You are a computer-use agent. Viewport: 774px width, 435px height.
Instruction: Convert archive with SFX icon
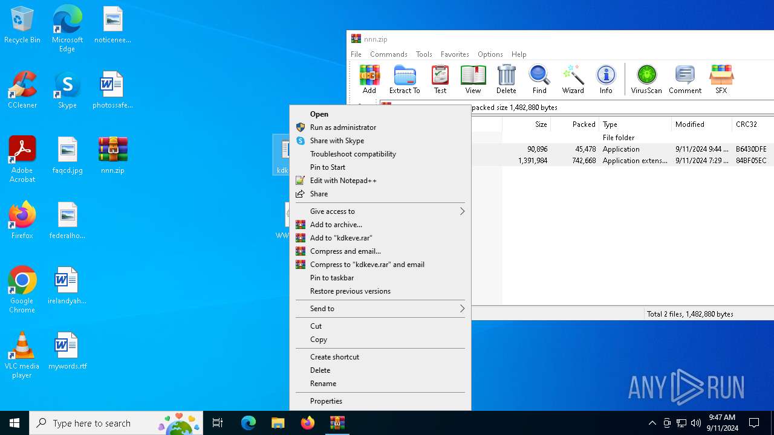pos(721,79)
